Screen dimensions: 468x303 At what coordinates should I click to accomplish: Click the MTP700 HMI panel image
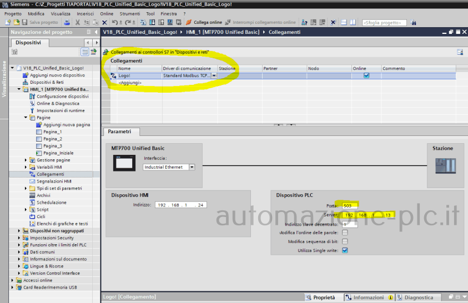[124, 163]
